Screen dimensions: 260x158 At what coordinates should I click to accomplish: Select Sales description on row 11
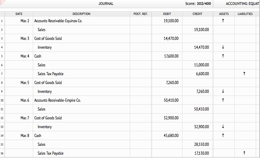pos(41,109)
